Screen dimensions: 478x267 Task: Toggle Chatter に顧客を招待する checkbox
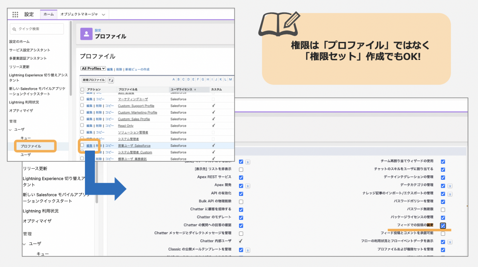point(241,210)
